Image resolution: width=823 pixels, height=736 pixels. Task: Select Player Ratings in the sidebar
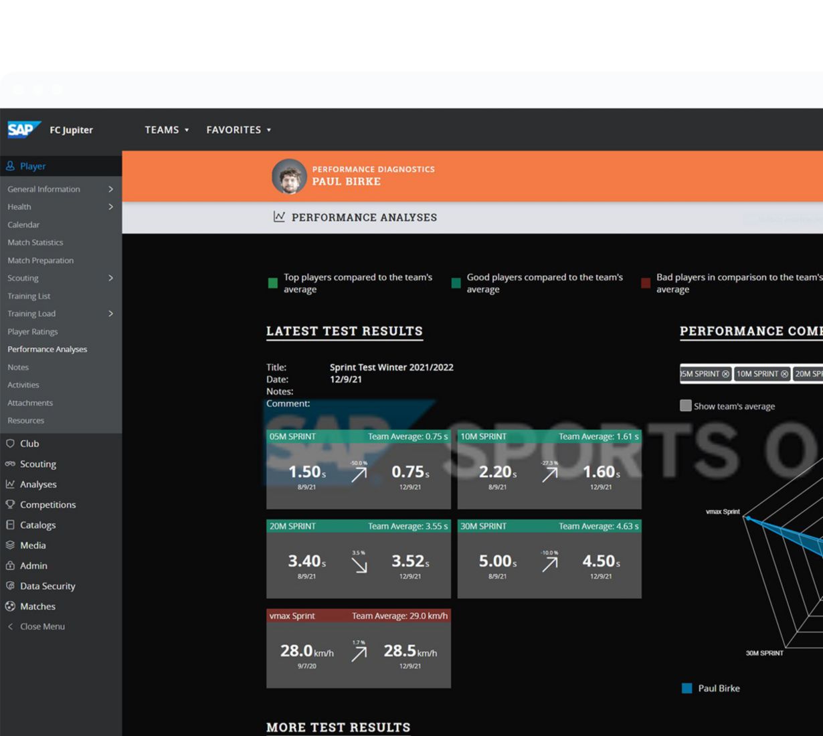pos(33,331)
